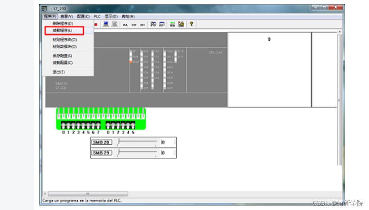Open the PLC menu
The image size is (369, 210).
[x=97, y=16]
